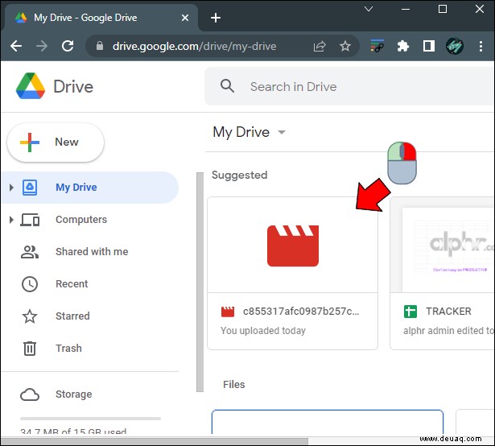This screenshot has height=446, width=495.
Task: Open the Chrome three-dot menu
Action: click(x=481, y=47)
